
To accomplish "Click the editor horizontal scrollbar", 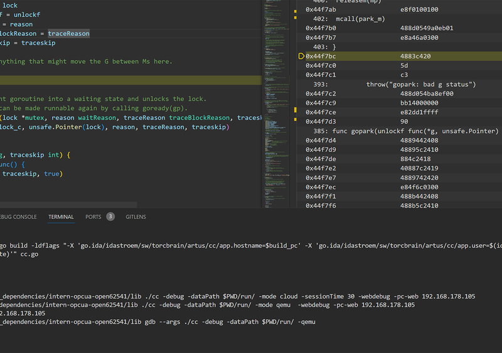I will tap(68, 204).
